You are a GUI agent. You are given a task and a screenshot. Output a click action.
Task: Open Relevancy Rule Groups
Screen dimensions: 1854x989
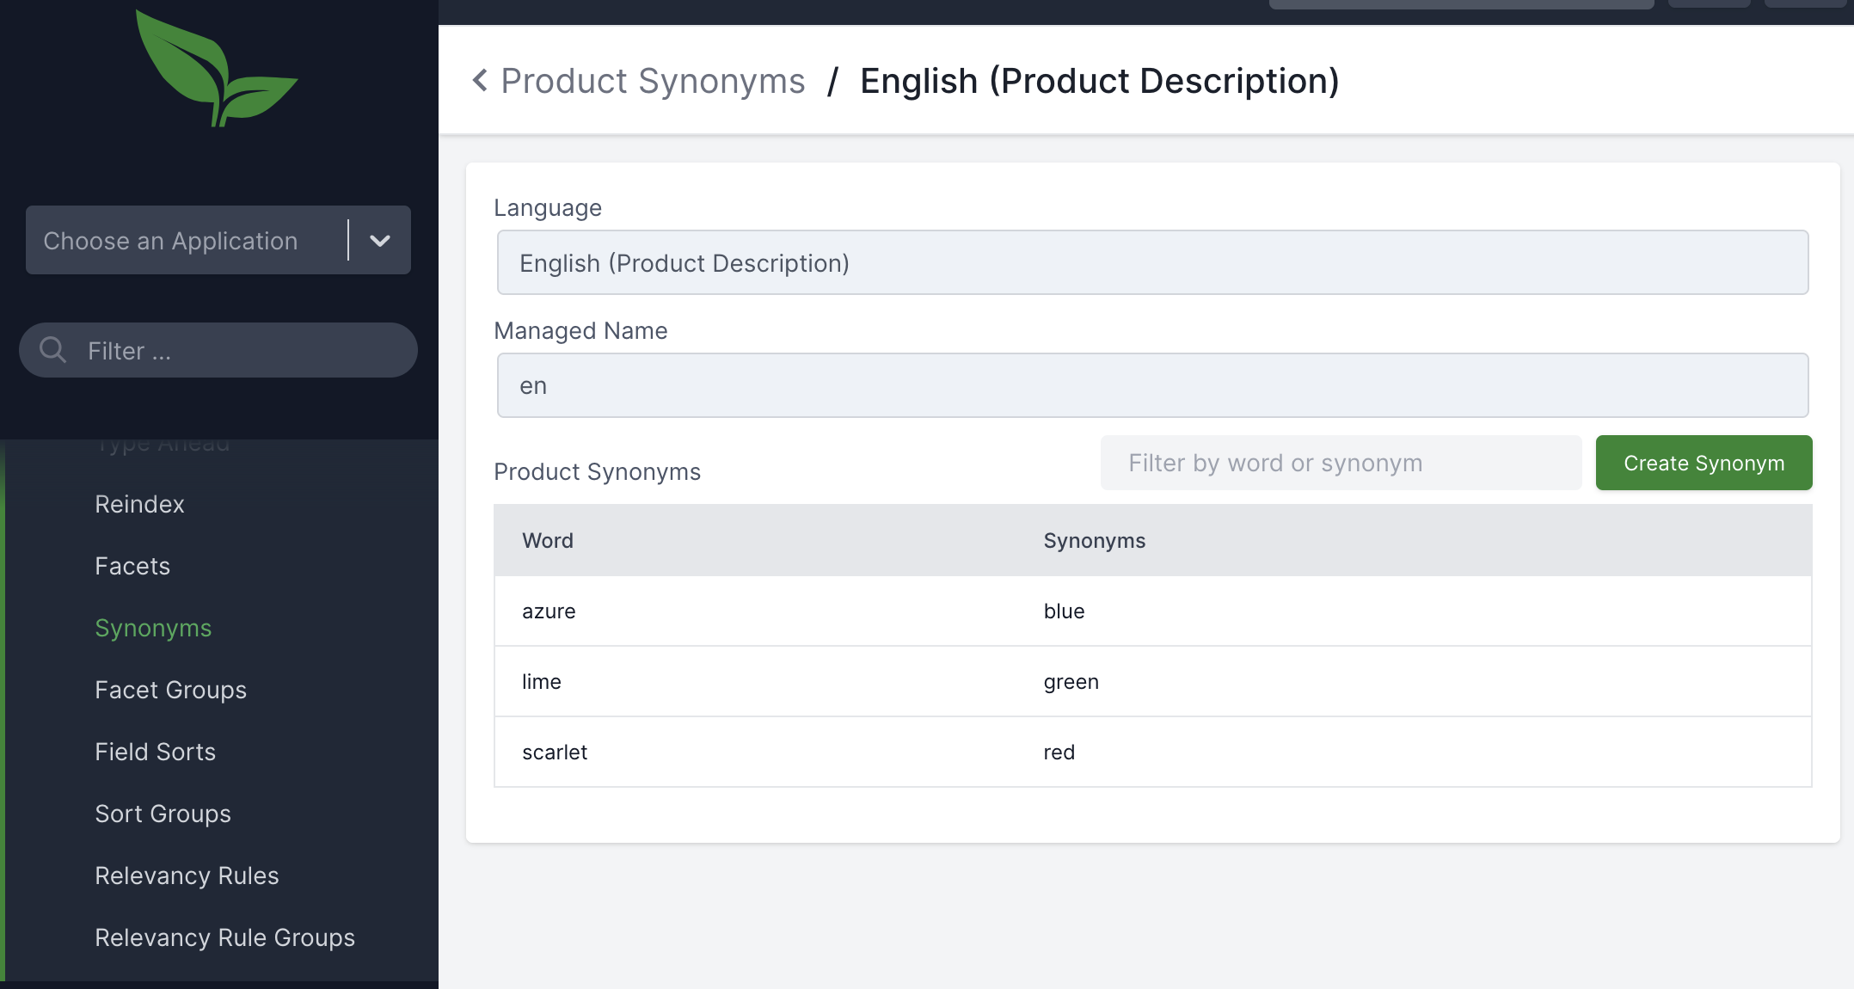click(224, 937)
